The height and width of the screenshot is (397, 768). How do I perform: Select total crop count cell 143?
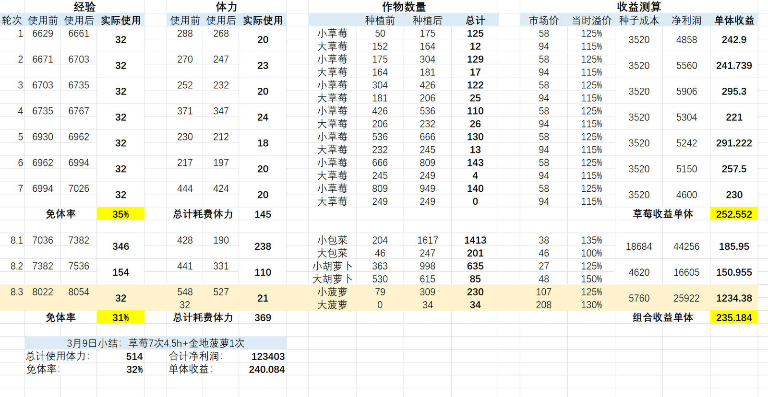(475, 163)
